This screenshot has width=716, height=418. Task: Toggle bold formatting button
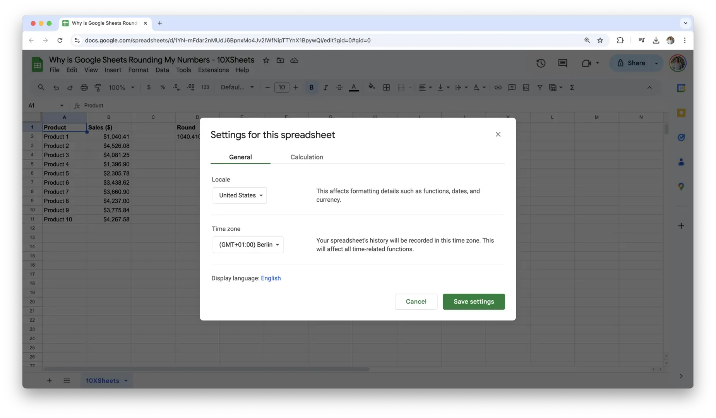click(311, 87)
